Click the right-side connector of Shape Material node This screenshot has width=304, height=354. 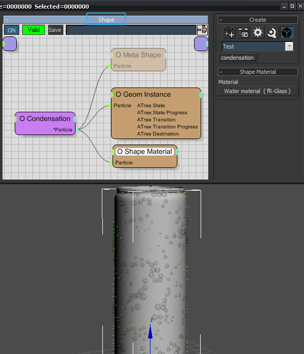(176, 152)
